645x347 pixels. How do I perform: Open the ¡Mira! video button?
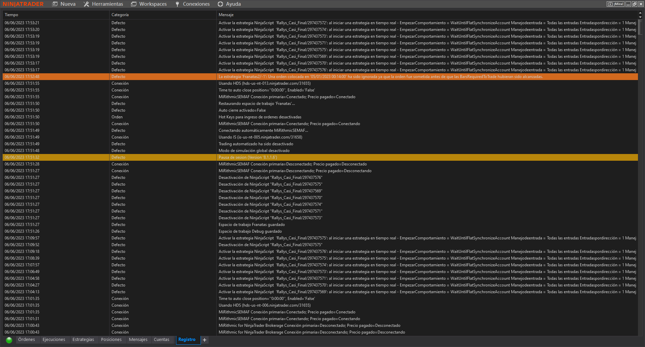[x=615, y=4]
